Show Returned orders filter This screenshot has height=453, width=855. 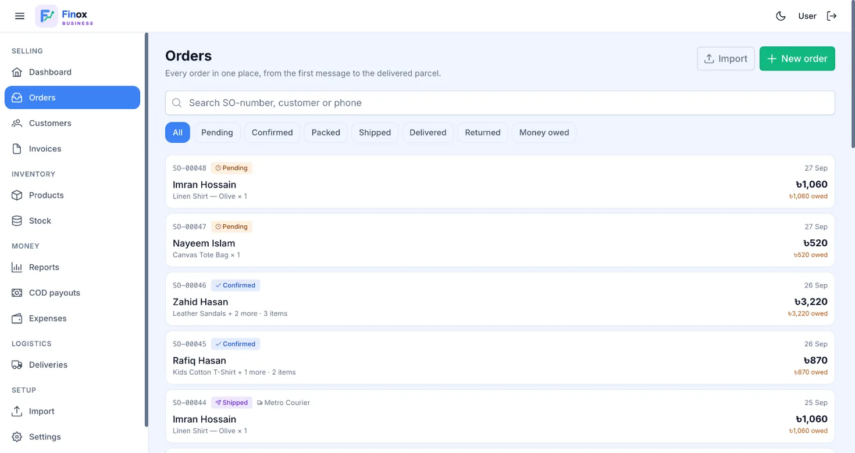pos(483,132)
